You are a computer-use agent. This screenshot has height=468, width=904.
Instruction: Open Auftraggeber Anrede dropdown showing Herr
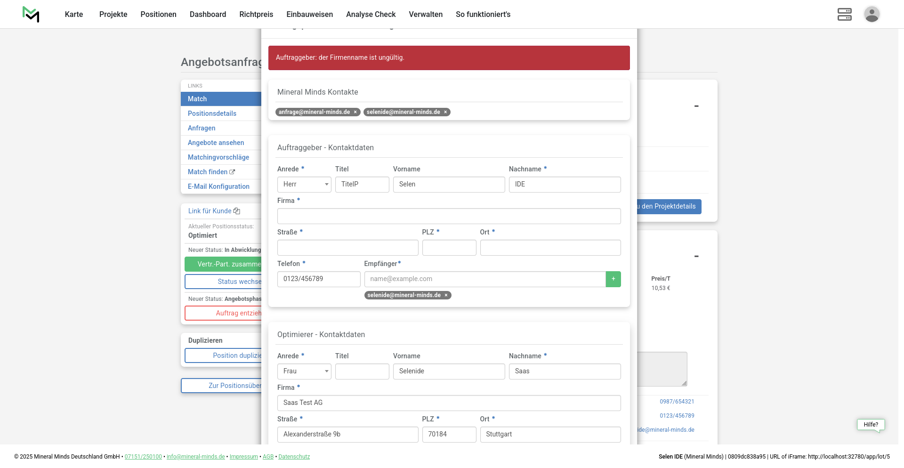(x=304, y=185)
